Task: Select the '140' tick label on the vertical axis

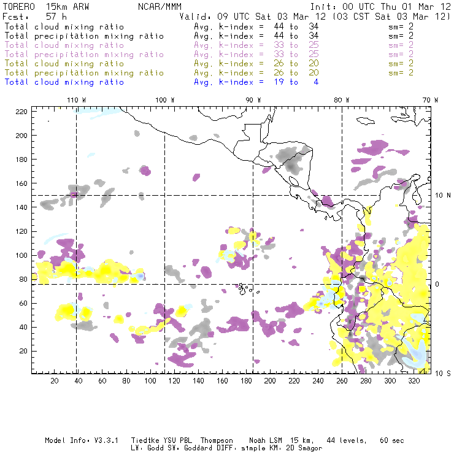Action: pyautogui.click(x=21, y=207)
